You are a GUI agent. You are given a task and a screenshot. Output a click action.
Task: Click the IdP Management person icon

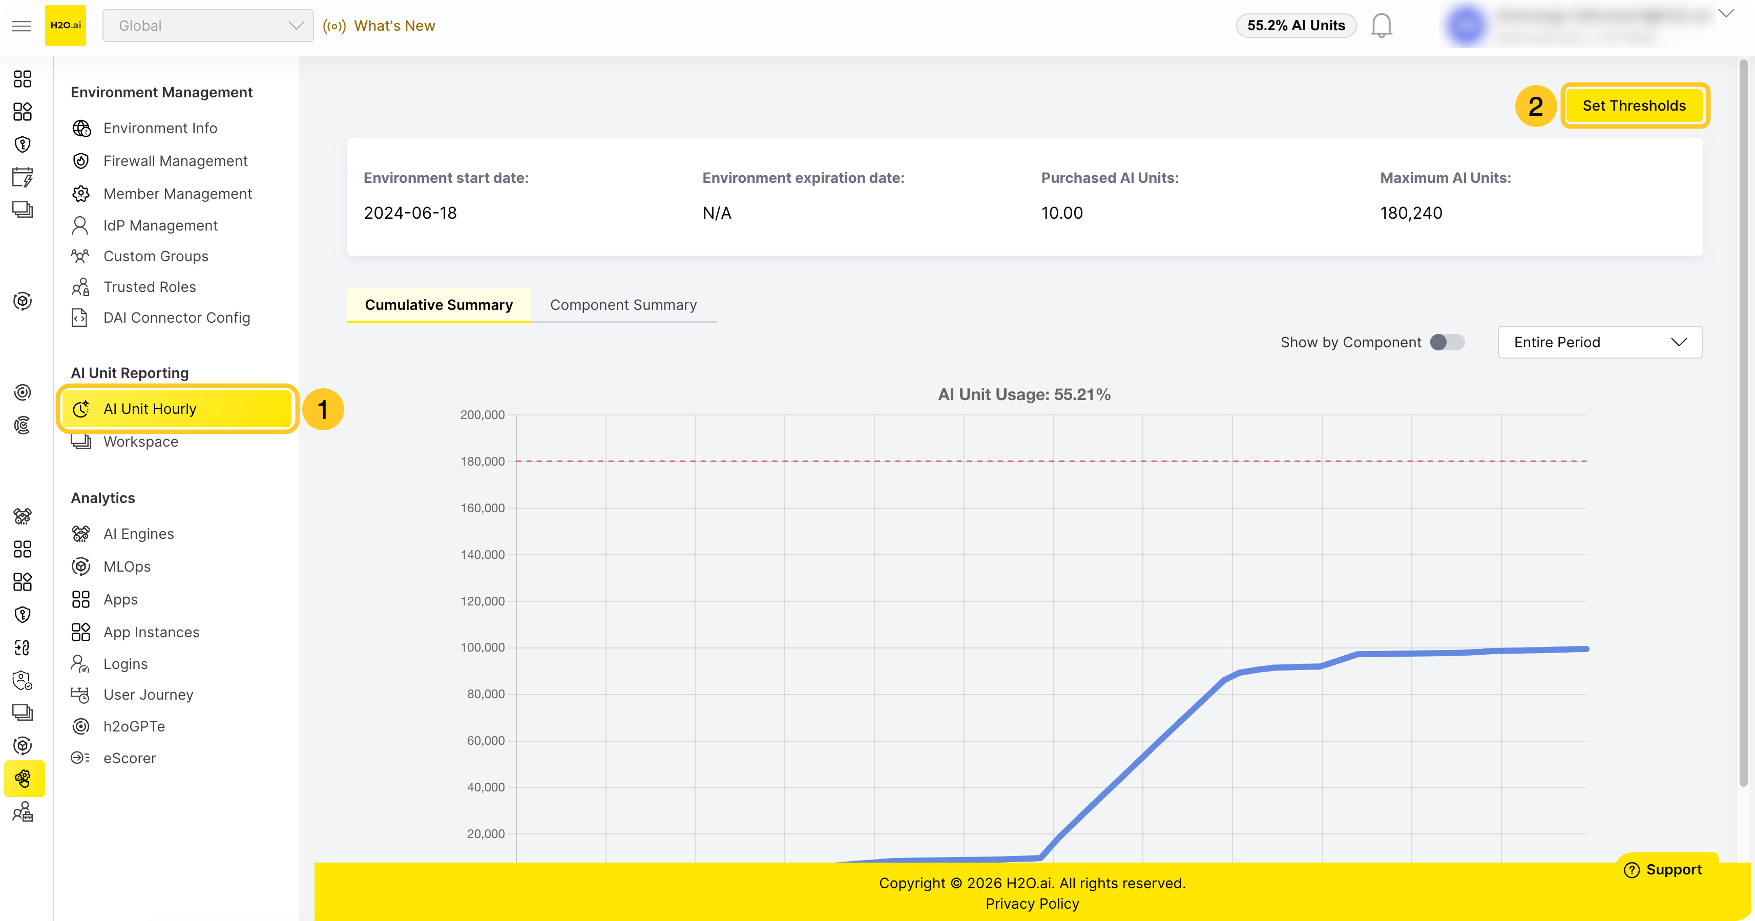click(80, 225)
